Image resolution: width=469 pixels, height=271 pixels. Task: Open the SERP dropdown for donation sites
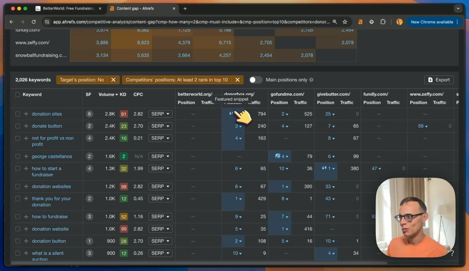[160, 114]
